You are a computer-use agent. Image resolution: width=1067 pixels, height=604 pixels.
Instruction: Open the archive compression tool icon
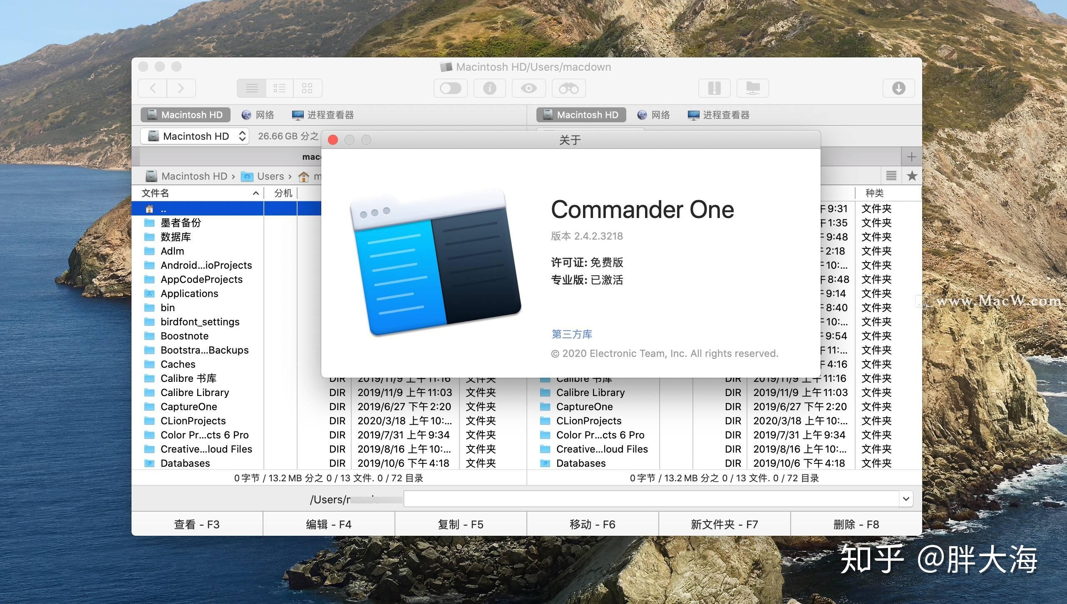tap(714, 88)
